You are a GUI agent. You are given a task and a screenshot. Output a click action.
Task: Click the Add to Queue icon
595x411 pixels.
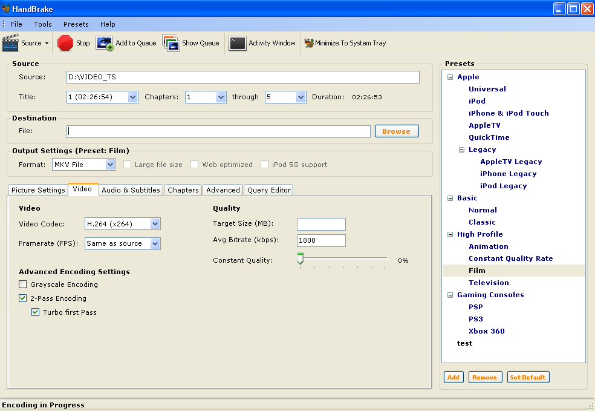tap(105, 43)
